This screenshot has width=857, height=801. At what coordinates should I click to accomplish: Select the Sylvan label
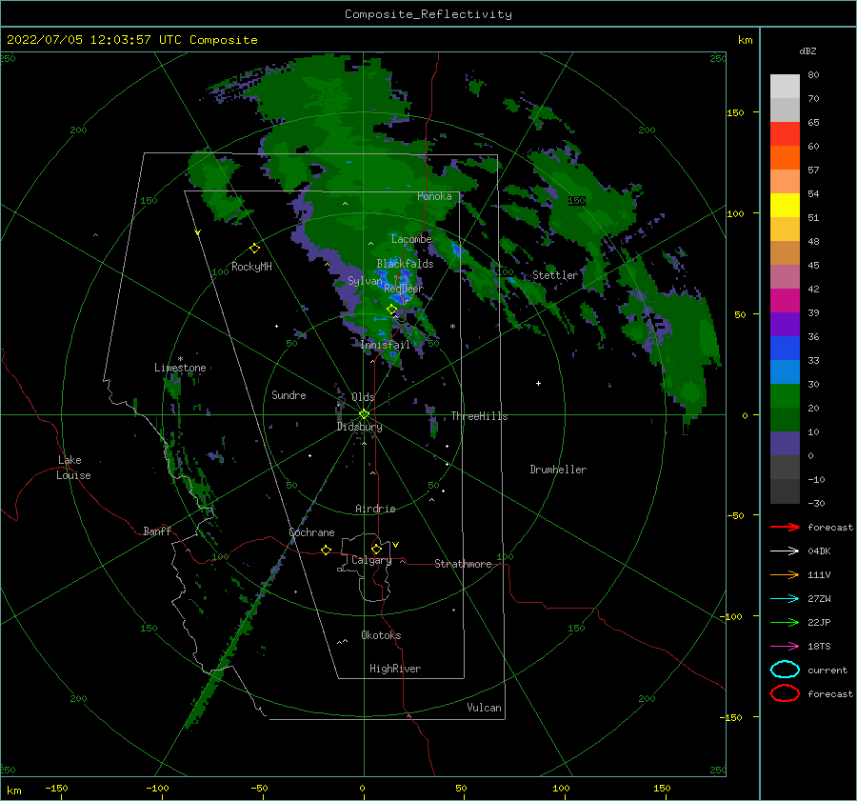tap(365, 281)
